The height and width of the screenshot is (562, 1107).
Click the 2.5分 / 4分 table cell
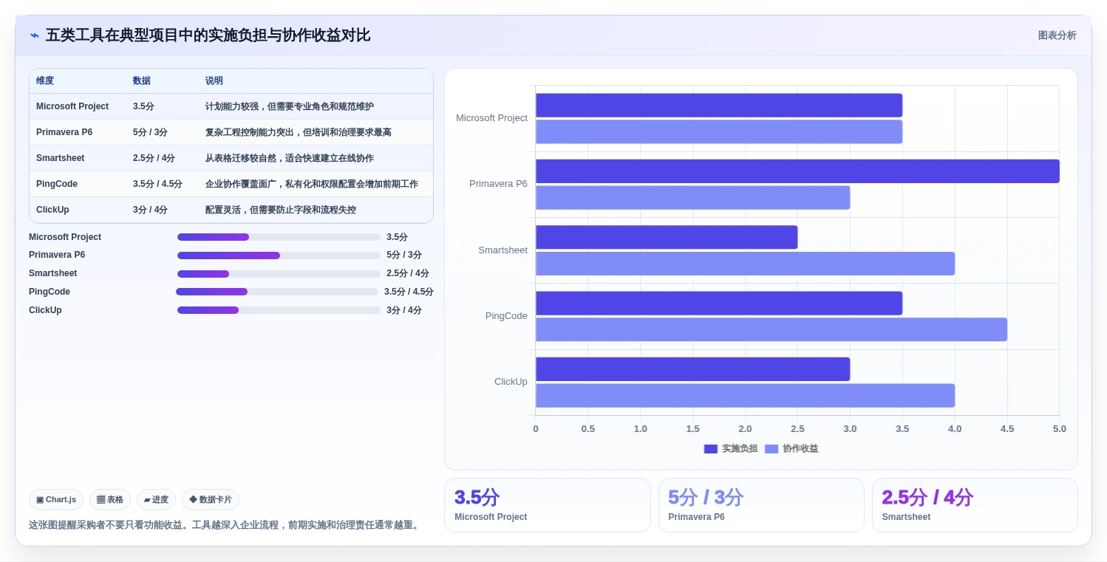coord(154,158)
